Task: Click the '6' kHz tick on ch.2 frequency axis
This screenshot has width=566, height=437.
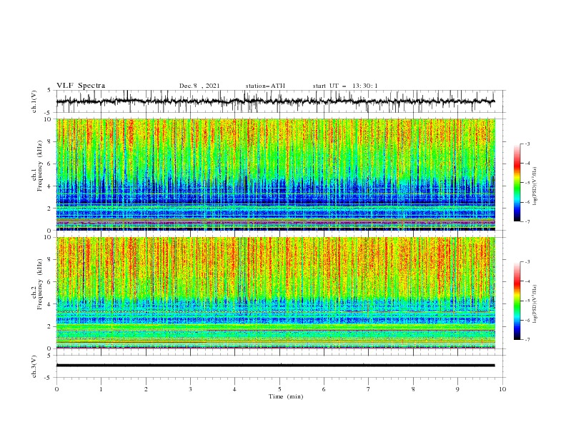Action: (x=50, y=282)
